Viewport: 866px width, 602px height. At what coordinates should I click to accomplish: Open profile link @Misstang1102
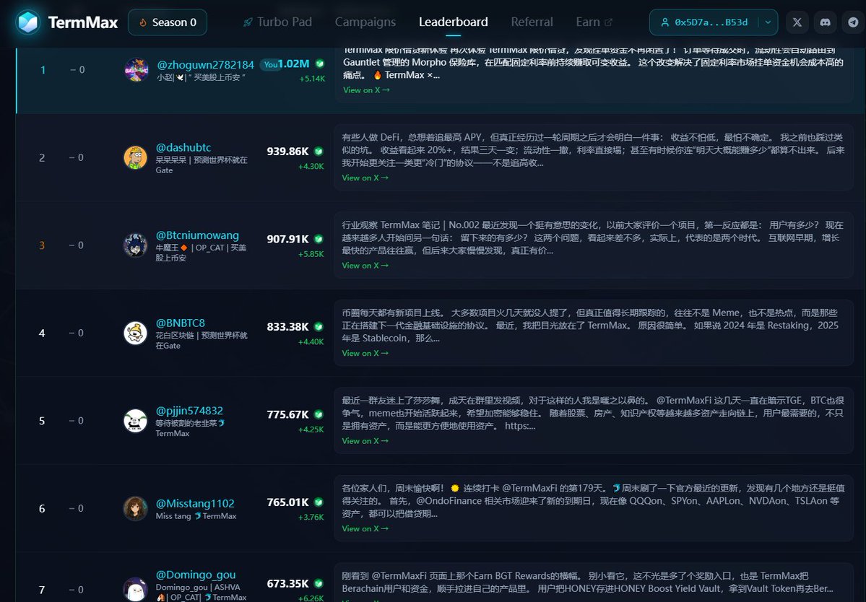coord(195,503)
